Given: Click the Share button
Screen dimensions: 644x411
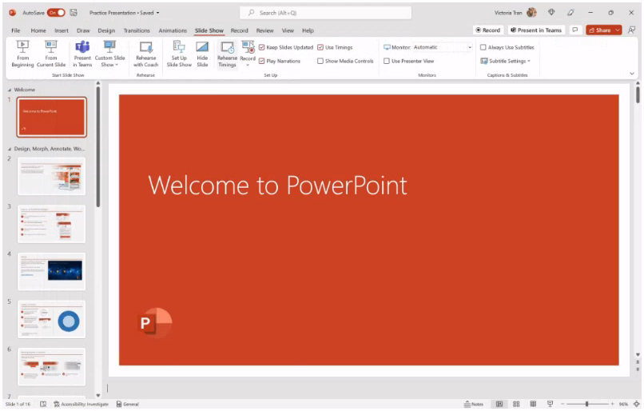Looking at the screenshot, I should point(599,30).
